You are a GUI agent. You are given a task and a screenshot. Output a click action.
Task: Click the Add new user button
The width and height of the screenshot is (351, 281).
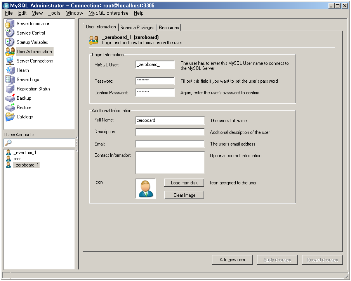click(x=232, y=260)
